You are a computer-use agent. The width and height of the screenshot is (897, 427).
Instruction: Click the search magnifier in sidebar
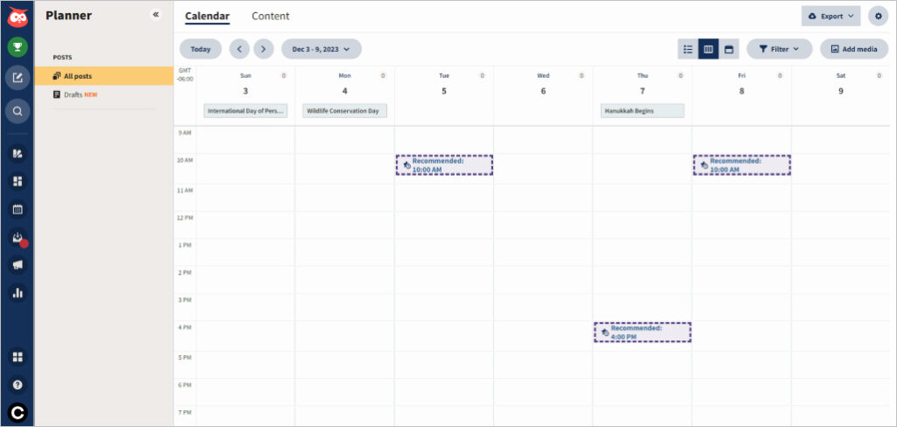point(18,111)
